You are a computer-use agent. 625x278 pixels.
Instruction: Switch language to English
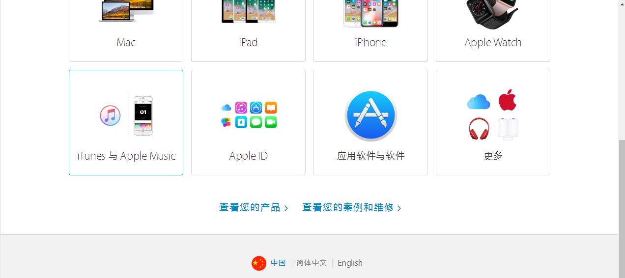[x=350, y=263]
